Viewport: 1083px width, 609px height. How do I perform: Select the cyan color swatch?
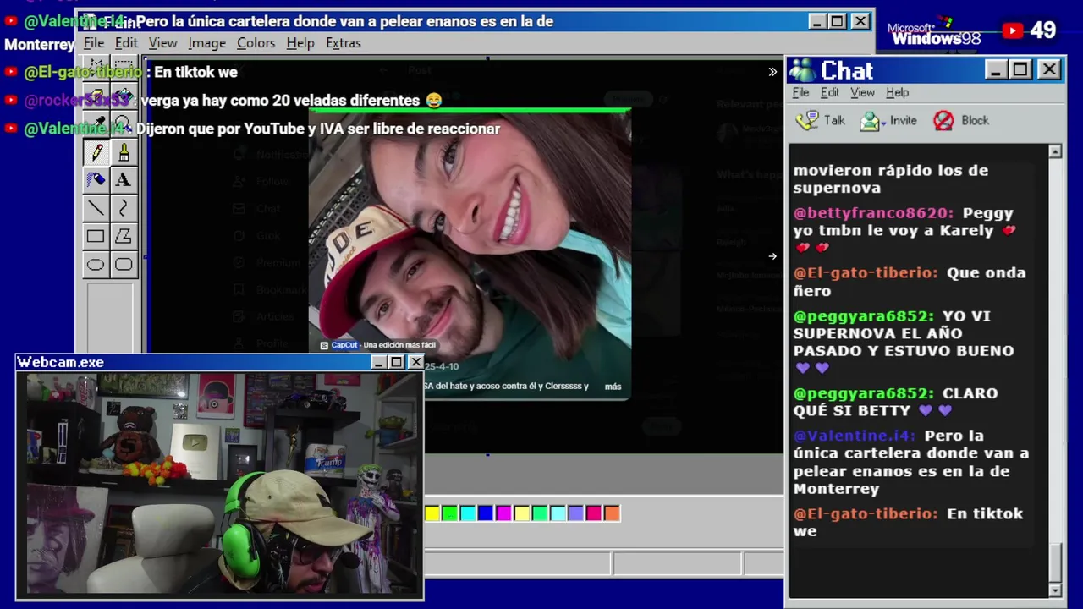(x=468, y=513)
